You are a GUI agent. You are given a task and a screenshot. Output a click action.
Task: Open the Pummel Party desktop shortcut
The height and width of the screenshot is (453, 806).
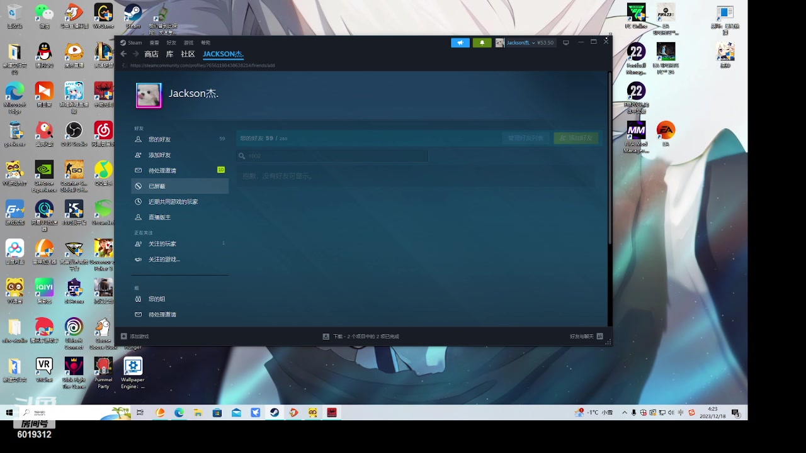tap(103, 373)
